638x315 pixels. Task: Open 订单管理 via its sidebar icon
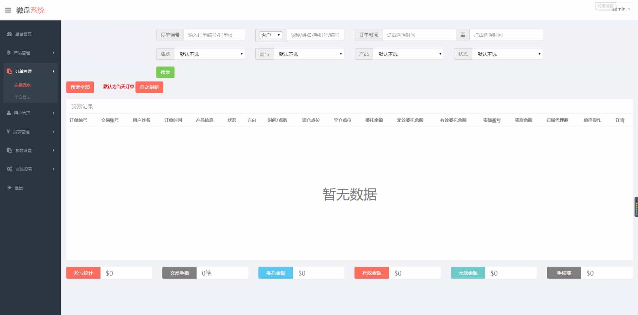(8, 71)
